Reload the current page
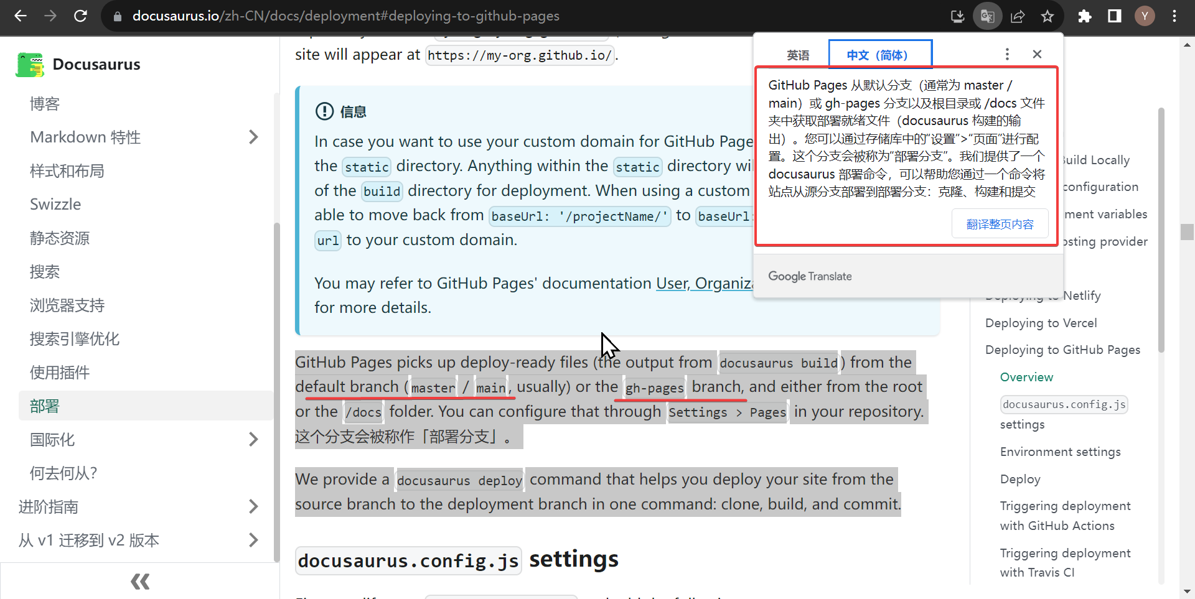The width and height of the screenshot is (1195, 599). click(80, 16)
